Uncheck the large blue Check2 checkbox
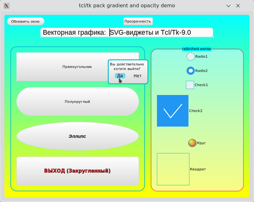 (x=172, y=110)
